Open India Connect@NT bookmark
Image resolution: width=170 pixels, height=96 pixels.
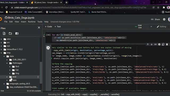point(34,12)
